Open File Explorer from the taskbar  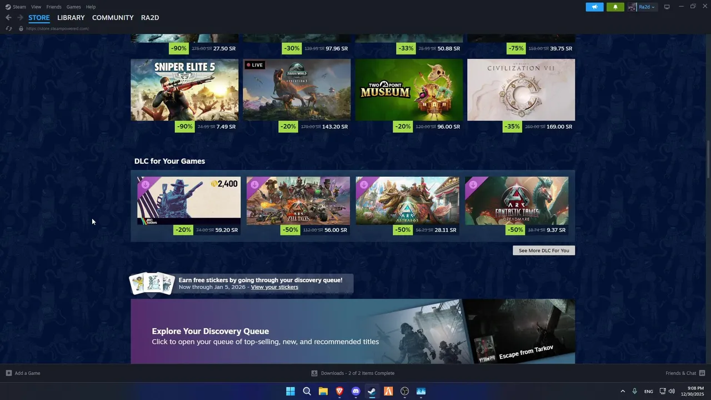pyautogui.click(x=323, y=391)
